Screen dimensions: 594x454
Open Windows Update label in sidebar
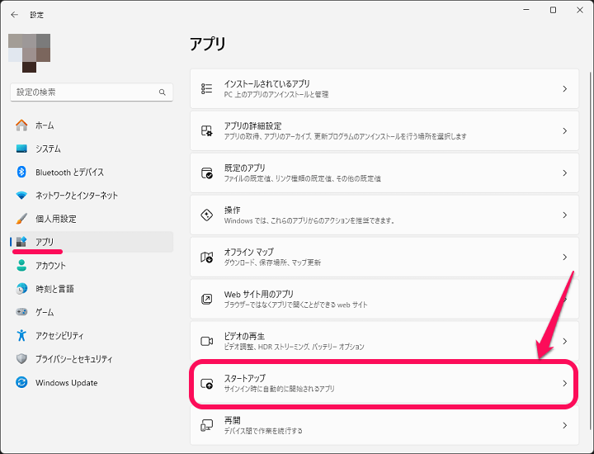pyautogui.click(x=66, y=383)
